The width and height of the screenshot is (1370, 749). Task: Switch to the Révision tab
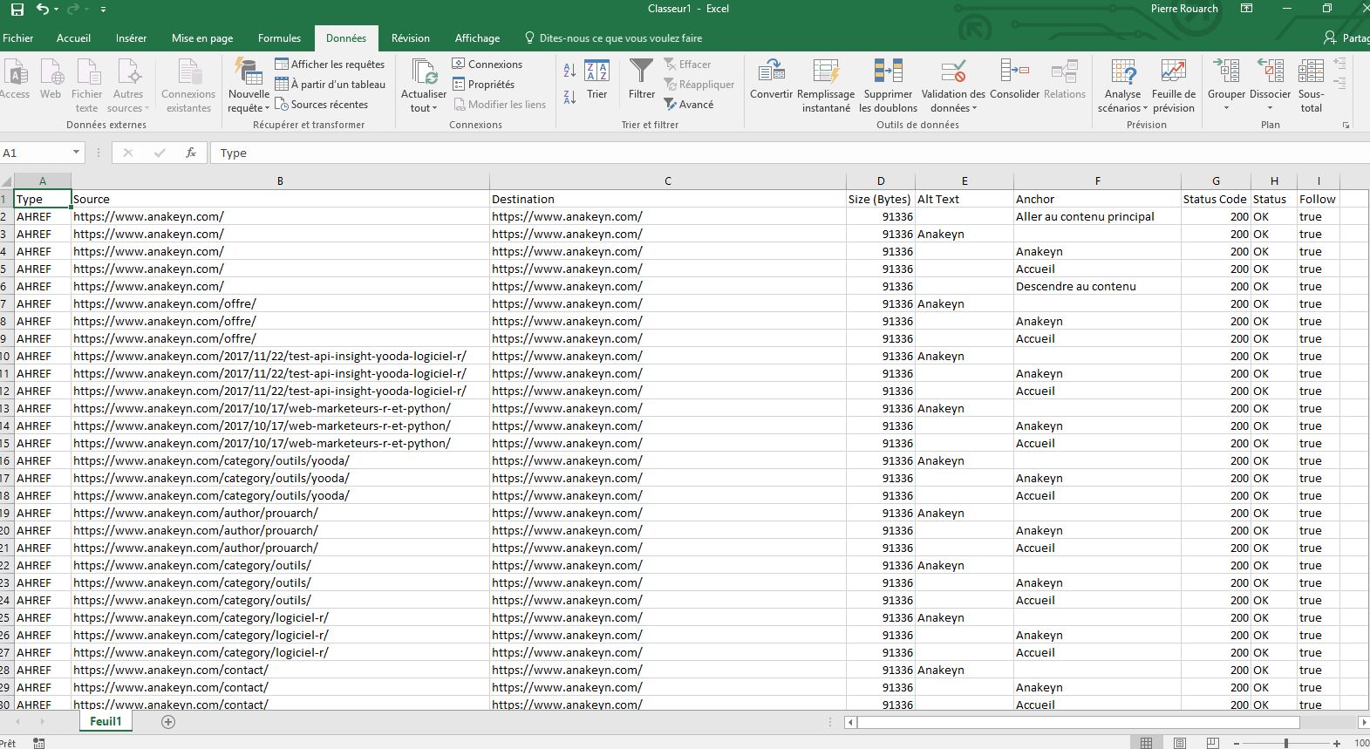click(411, 38)
